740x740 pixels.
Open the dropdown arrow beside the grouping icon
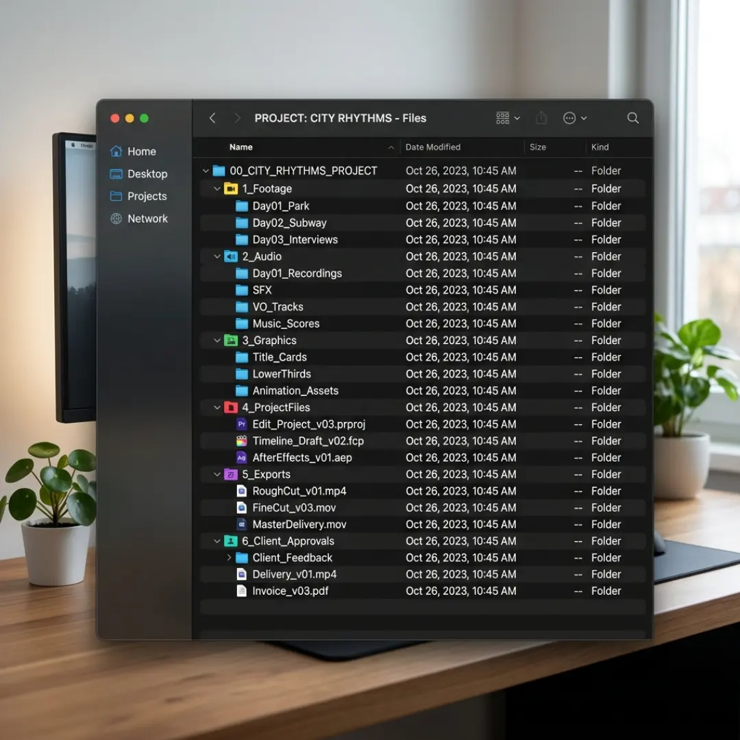[517, 119]
